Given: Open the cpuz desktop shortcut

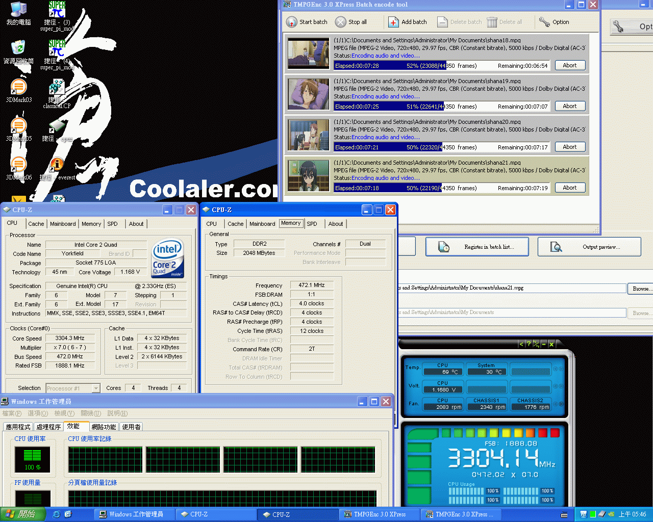Looking at the screenshot, I should coord(57,129).
